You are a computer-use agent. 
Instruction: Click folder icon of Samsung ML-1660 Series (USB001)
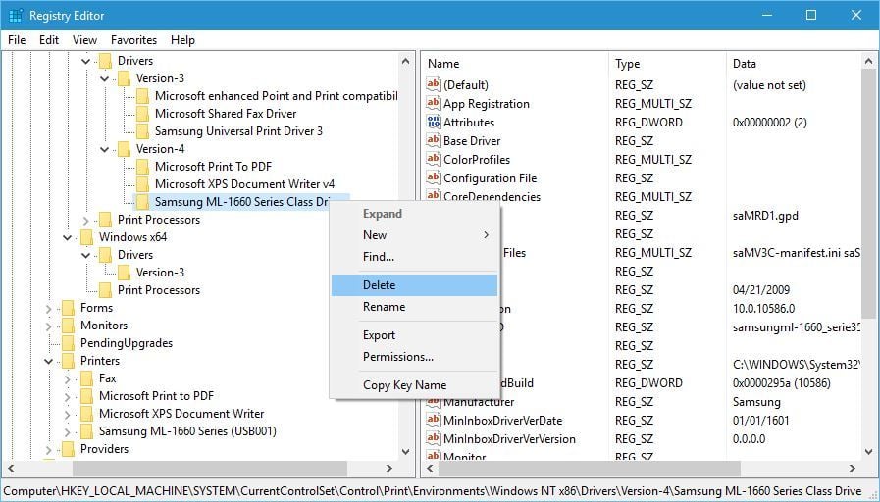[x=86, y=430]
